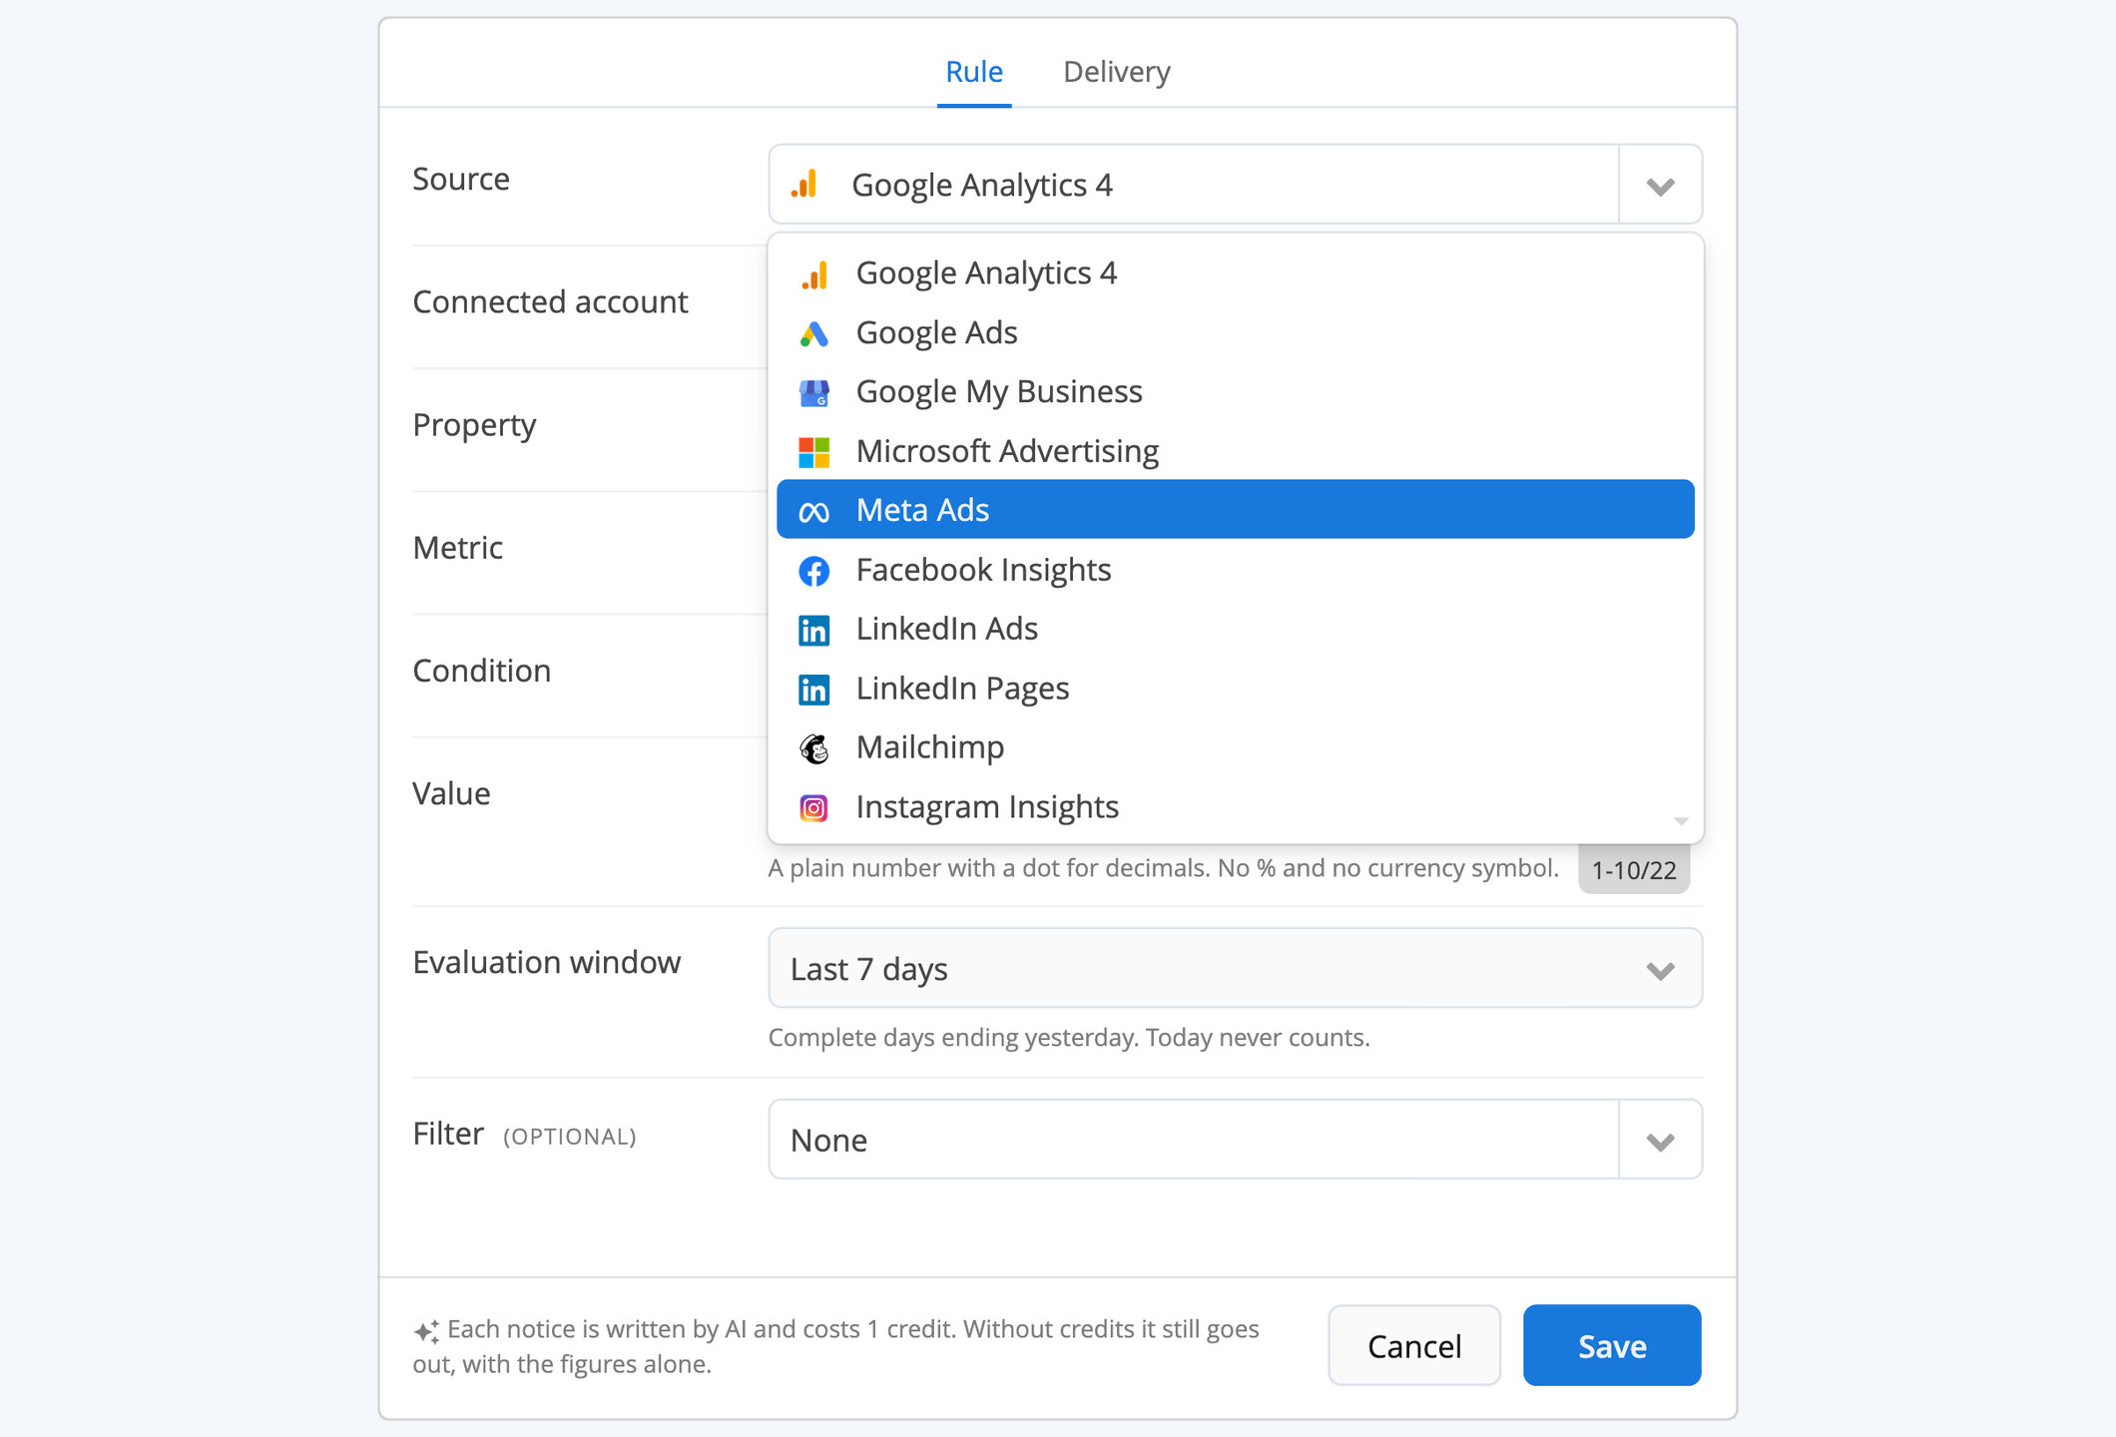2116x1437 pixels.
Task: Select Google My Business option
Action: (1236, 391)
